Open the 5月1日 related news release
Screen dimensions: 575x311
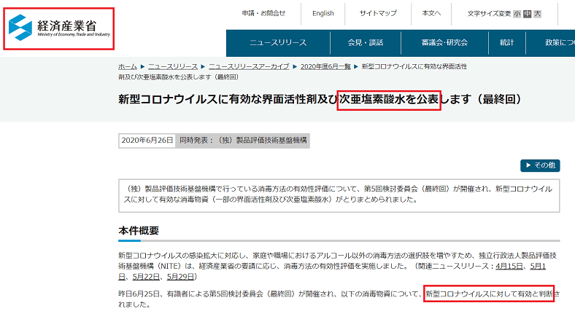(x=538, y=266)
